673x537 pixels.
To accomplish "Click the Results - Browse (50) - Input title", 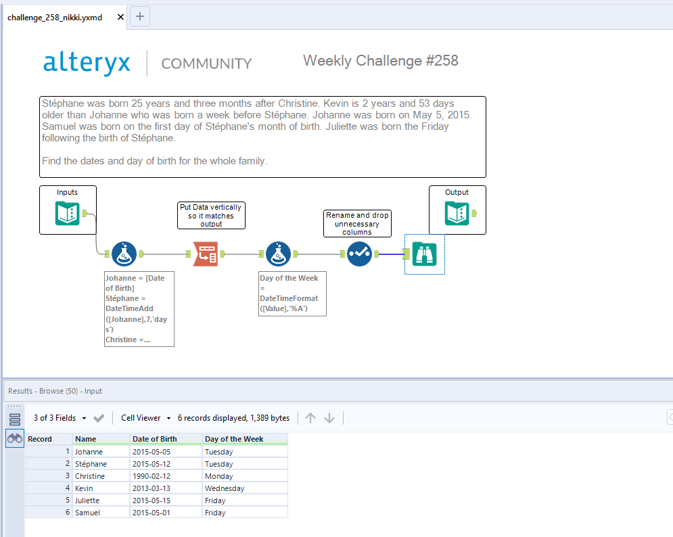I will click(x=55, y=391).
